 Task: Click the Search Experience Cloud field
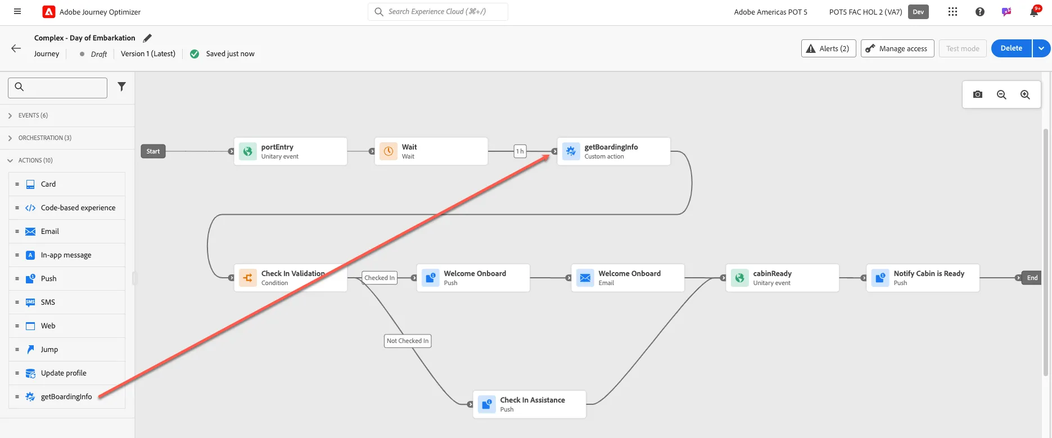pos(438,12)
